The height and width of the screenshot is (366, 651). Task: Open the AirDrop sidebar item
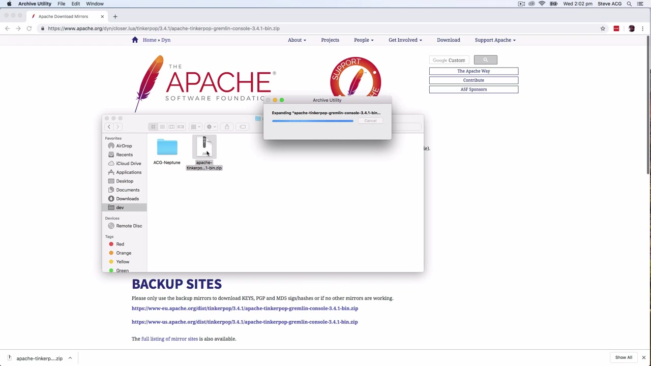point(124,146)
